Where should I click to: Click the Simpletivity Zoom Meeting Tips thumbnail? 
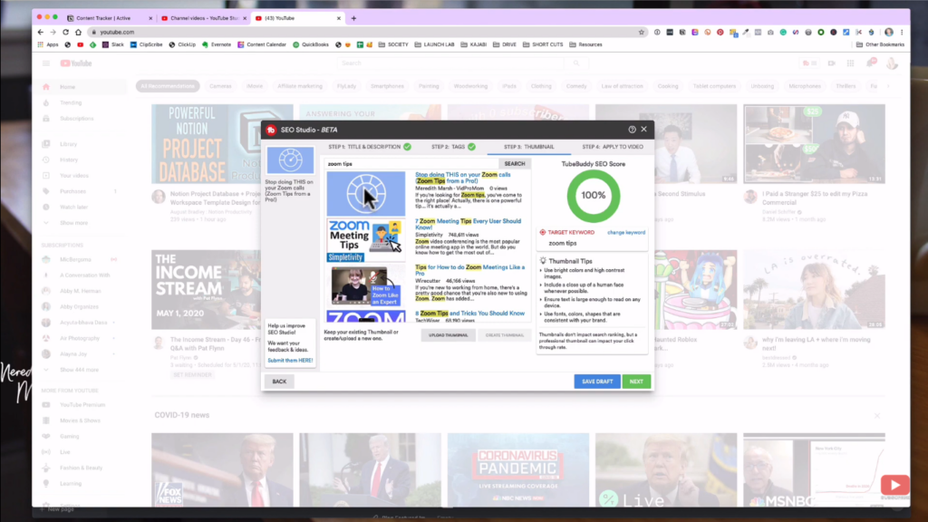pos(366,239)
